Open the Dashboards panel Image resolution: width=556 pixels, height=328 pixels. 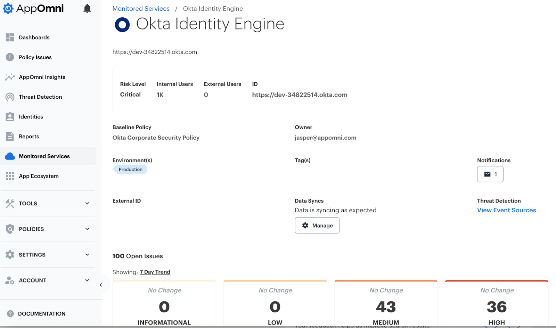(x=34, y=37)
